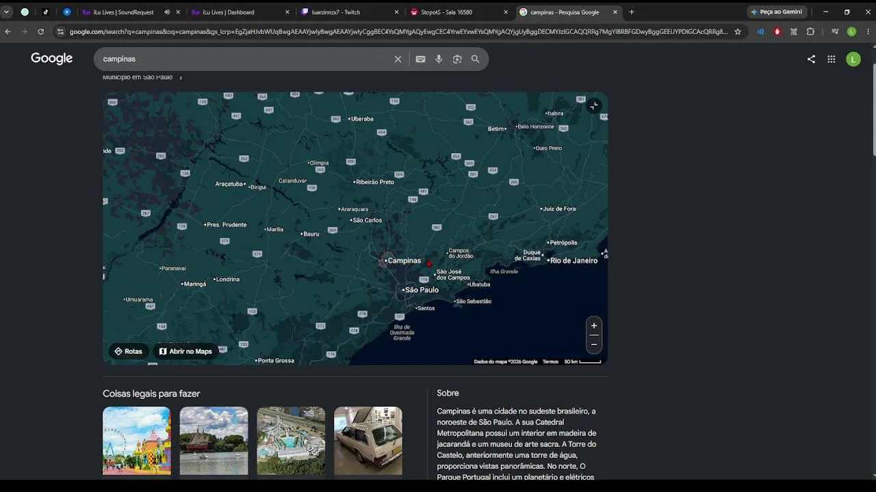Close the luarzinnzx7 Twitch tab
876x492 pixels.
click(x=397, y=12)
